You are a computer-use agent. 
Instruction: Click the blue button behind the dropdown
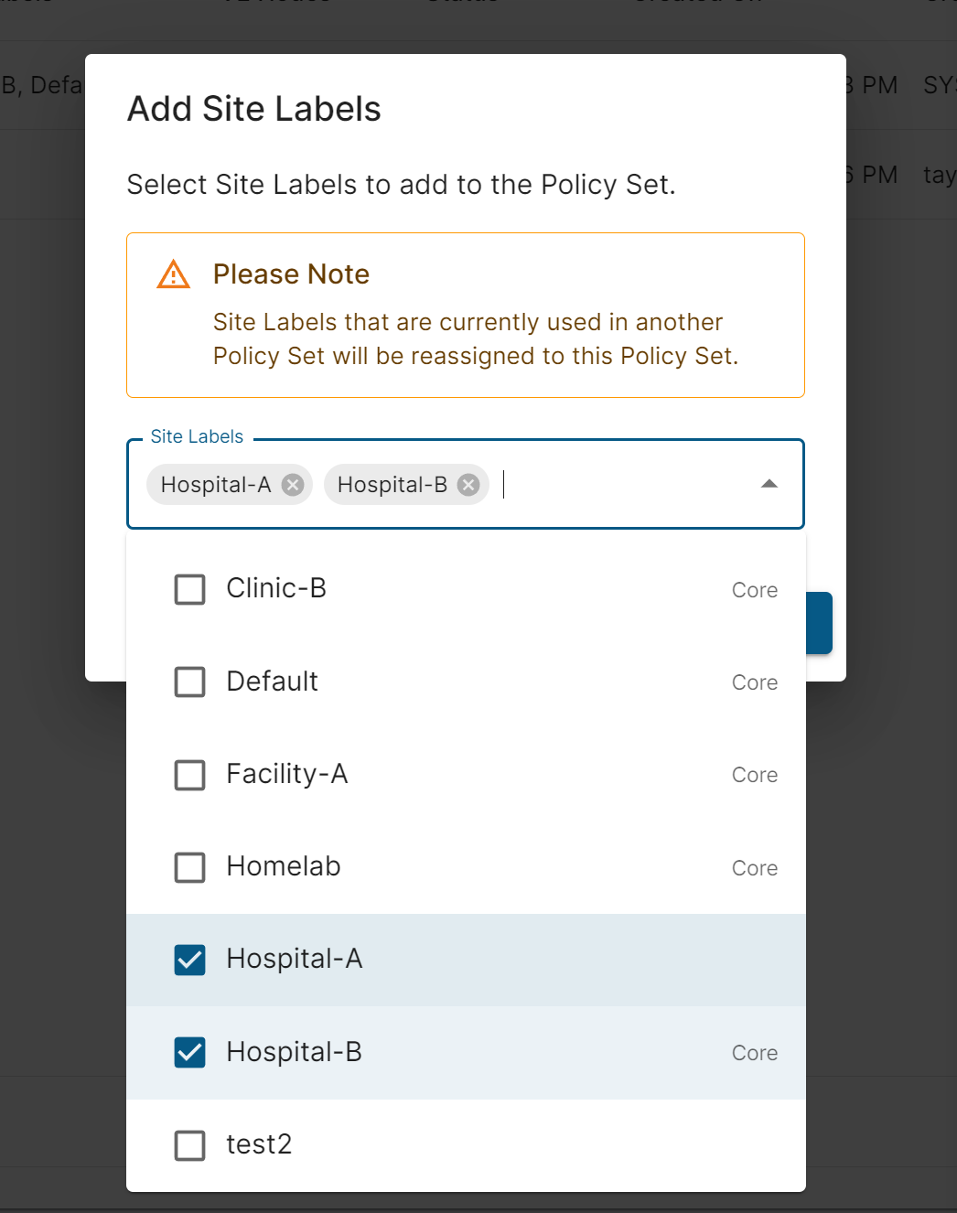pos(820,623)
